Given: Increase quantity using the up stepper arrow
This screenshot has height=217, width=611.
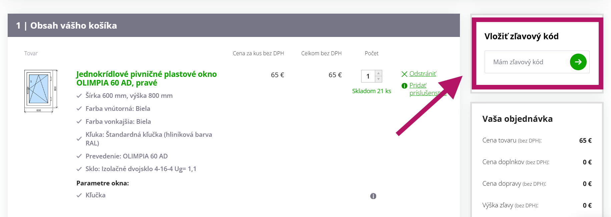Looking at the screenshot, I should pyautogui.click(x=379, y=73).
